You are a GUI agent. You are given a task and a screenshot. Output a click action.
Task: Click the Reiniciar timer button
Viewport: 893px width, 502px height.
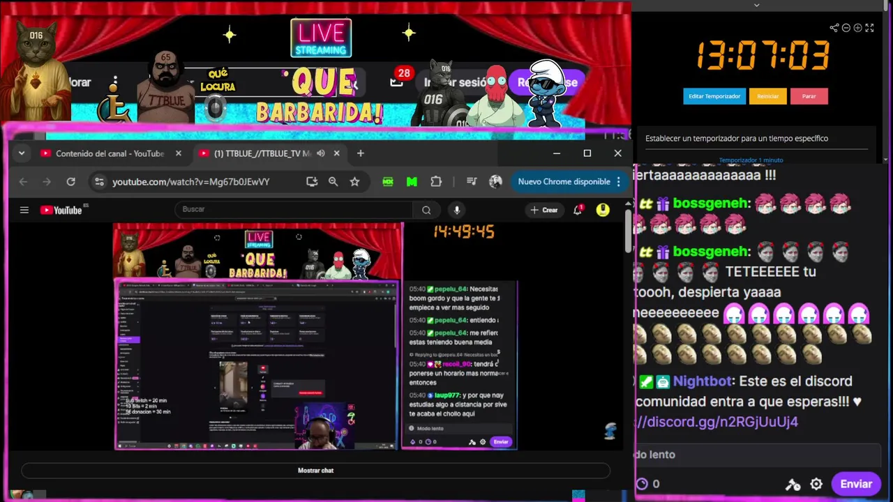point(768,96)
